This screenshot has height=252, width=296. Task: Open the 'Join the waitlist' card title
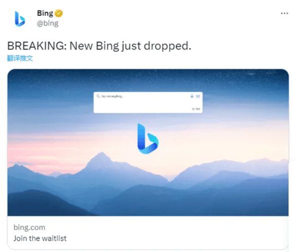coord(40,238)
